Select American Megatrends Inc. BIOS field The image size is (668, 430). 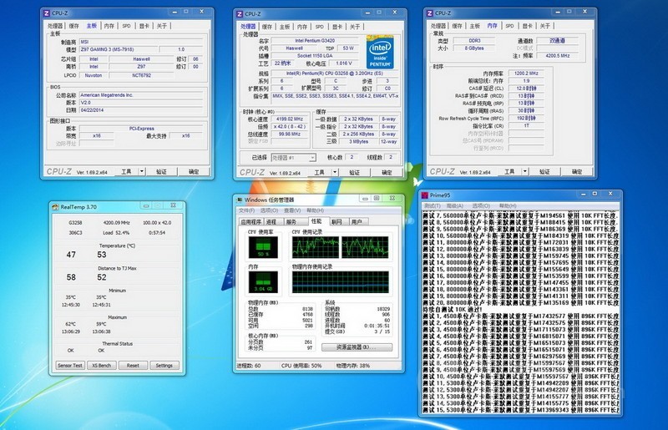coord(141,95)
